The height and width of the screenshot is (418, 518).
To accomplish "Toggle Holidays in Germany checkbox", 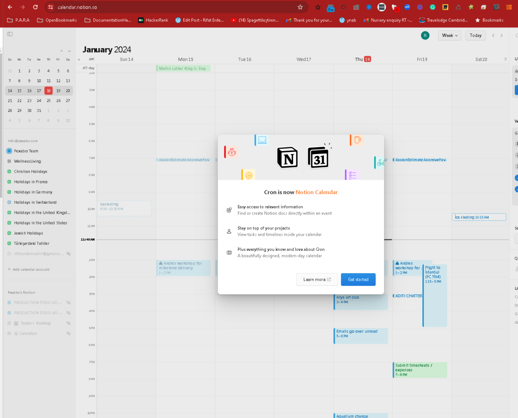I will pyautogui.click(x=9, y=192).
